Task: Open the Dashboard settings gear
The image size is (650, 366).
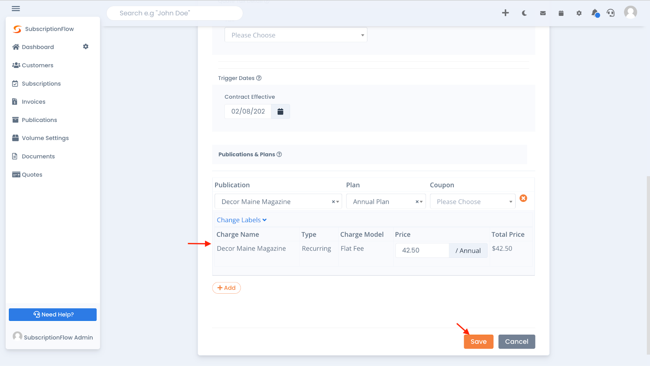Action: 86,47
